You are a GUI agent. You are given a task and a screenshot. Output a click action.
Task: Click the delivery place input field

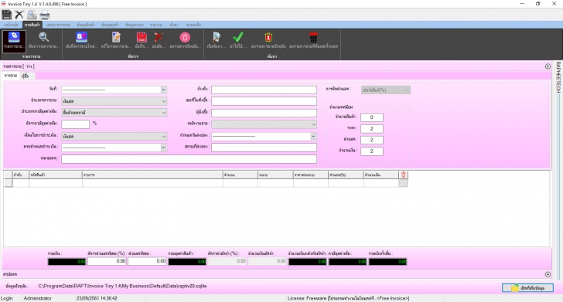pos(264,148)
